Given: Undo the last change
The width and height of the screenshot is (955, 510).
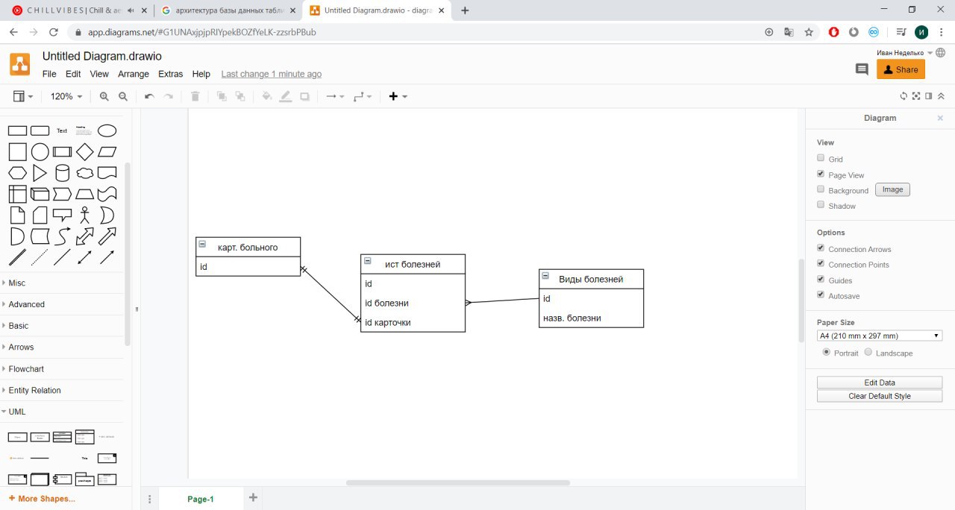Looking at the screenshot, I should pos(149,96).
